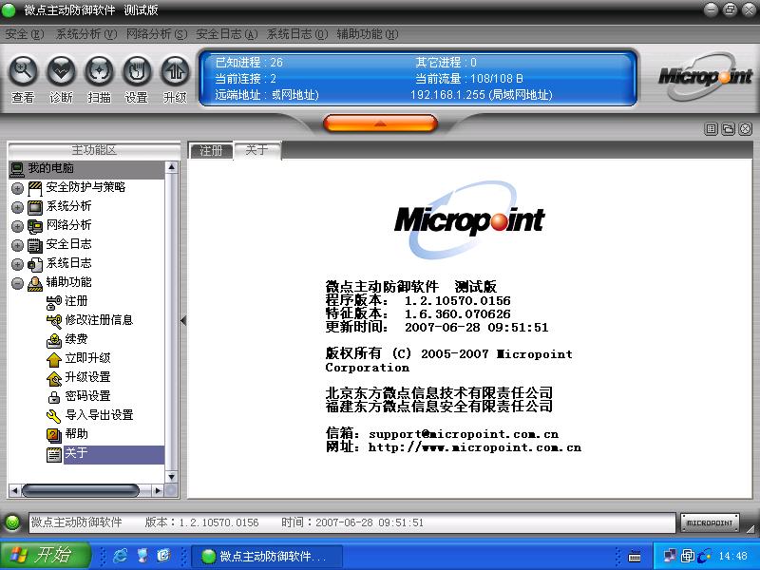The height and width of the screenshot is (570, 760).
Task: Select the 我的电脑 computer icon
Action: [17, 169]
